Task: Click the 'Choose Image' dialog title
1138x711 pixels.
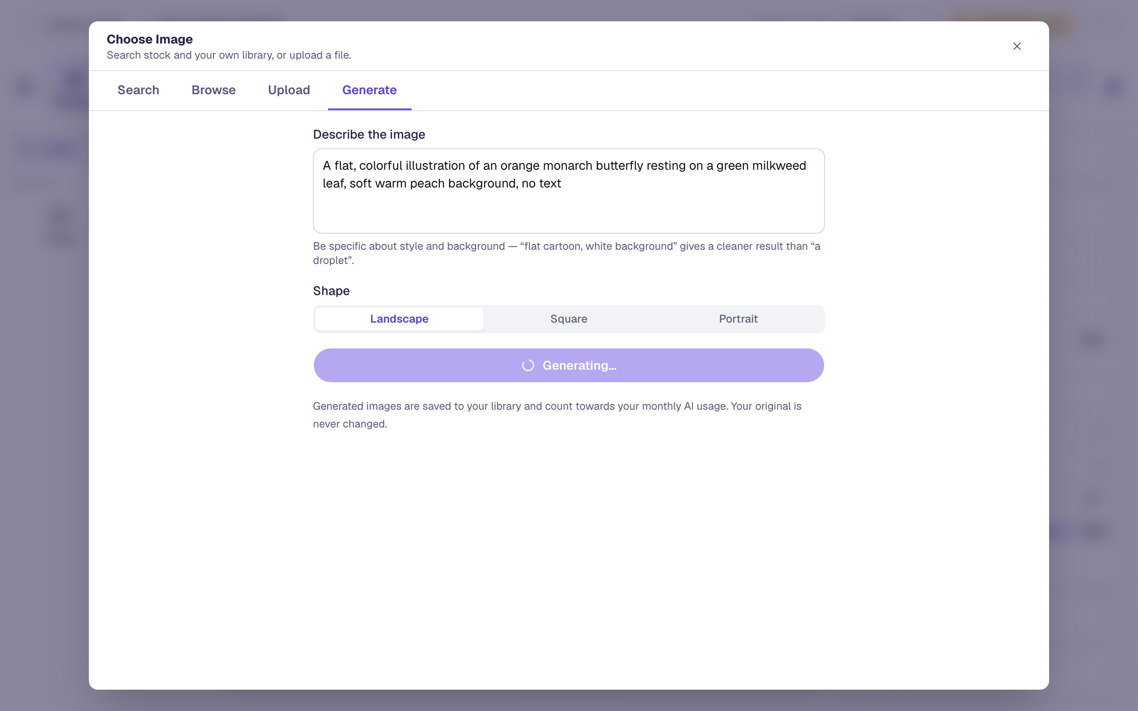Action: [x=149, y=39]
